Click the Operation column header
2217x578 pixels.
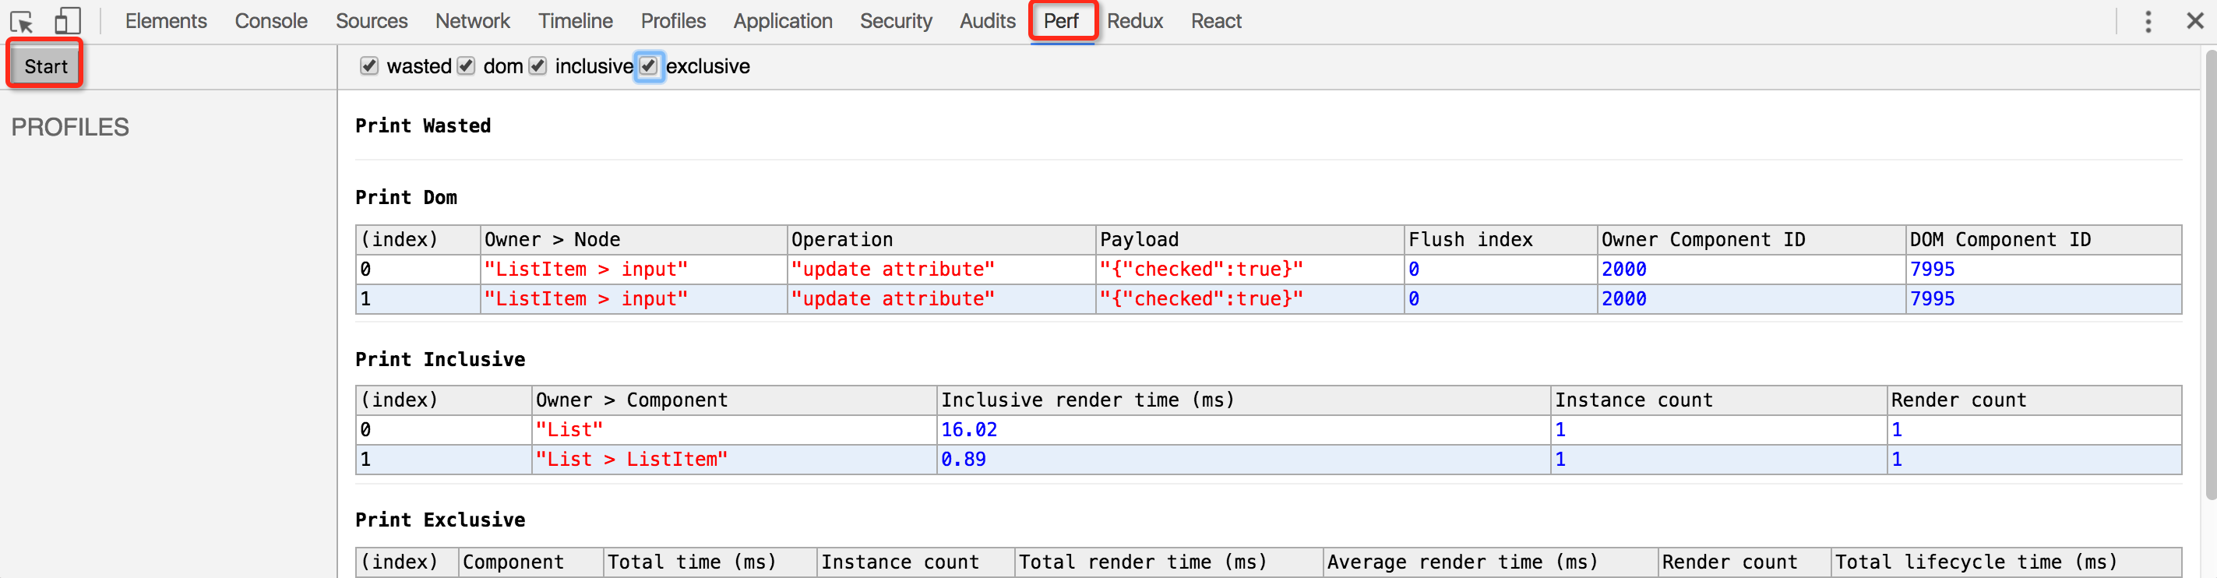click(x=942, y=240)
